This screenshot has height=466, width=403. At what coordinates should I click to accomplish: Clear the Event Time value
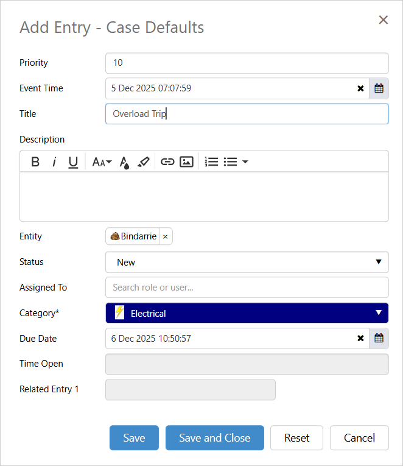coord(360,88)
